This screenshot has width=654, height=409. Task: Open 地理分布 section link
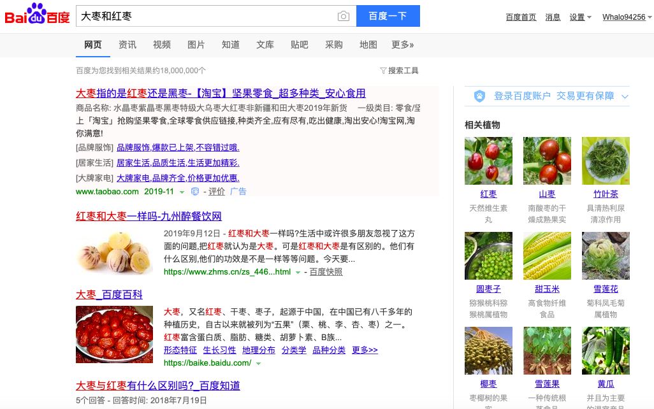[259, 350]
